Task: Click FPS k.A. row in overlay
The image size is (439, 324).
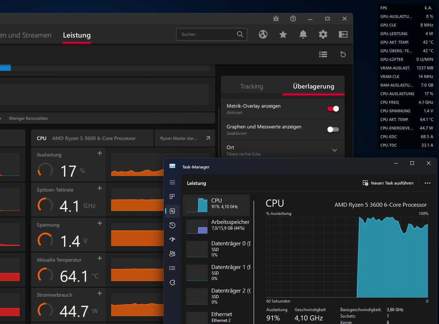Action: coord(407,8)
